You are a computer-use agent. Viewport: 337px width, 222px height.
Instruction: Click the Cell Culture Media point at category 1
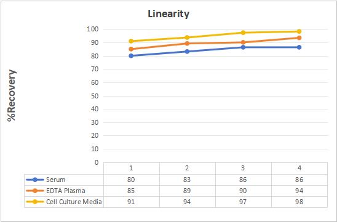pos(131,41)
